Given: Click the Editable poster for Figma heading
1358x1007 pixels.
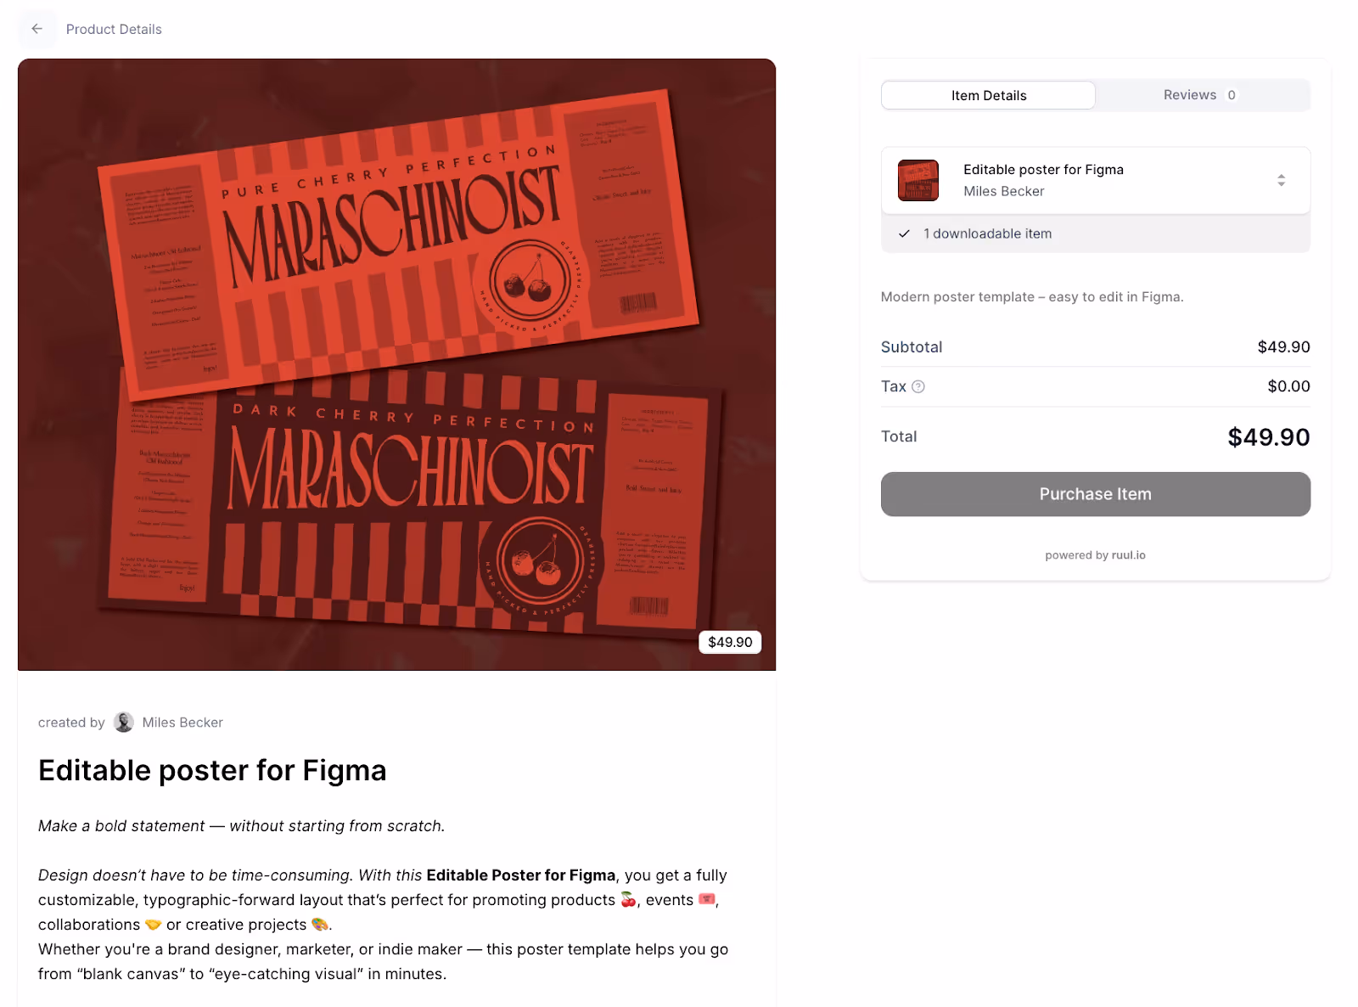Looking at the screenshot, I should [x=212, y=770].
